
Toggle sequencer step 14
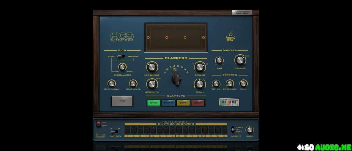point(211,130)
